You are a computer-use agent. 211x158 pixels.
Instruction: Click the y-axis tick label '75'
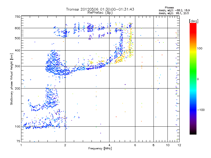[x=18, y=141]
